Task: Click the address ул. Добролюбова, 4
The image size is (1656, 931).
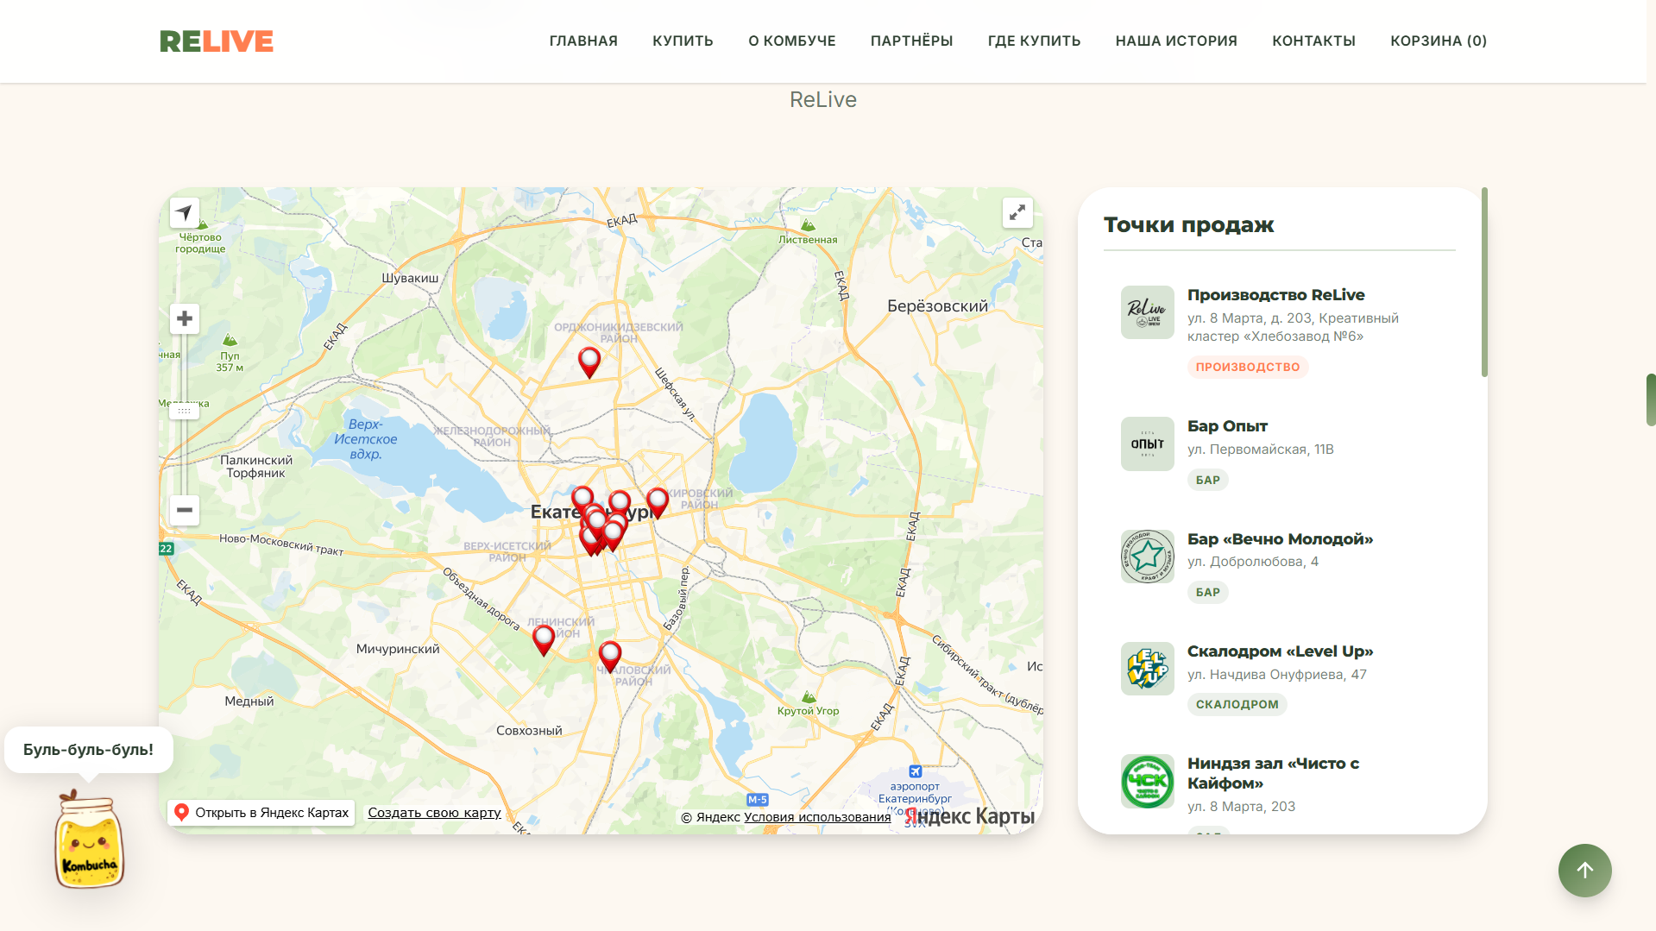Action: [x=1252, y=562]
